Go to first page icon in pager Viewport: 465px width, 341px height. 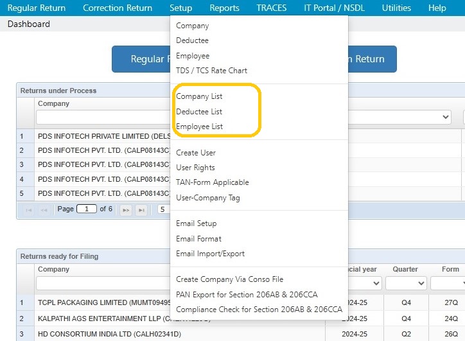click(29, 210)
